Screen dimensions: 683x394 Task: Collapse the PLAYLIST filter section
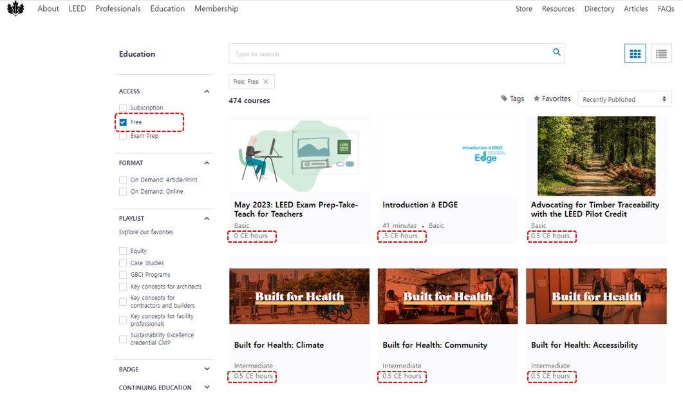207,218
